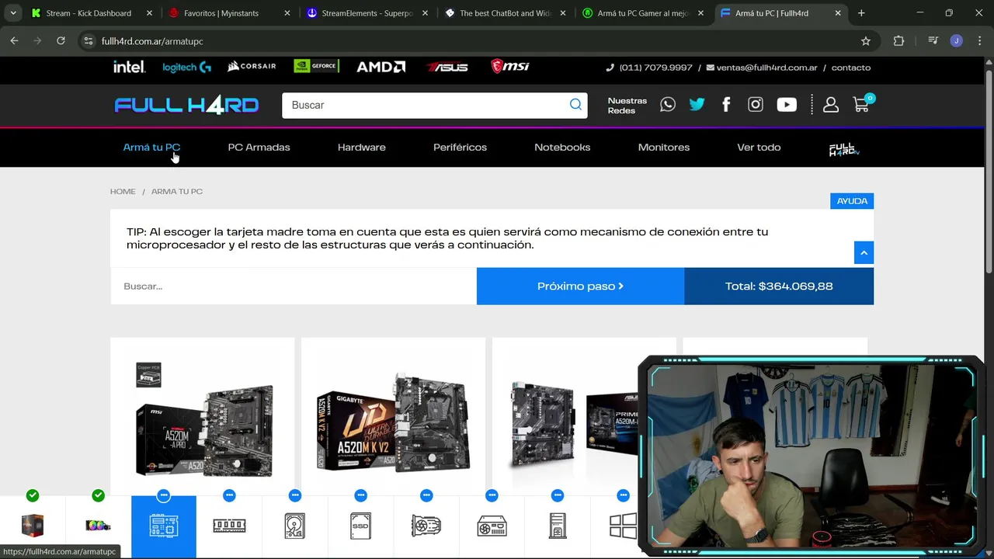Click the search magnifier icon
Screen dimensions: 994x559
pyautogui.click(x=575, y=105)
